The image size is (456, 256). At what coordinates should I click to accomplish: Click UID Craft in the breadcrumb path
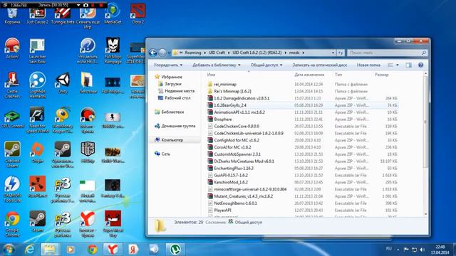point(217,53)
